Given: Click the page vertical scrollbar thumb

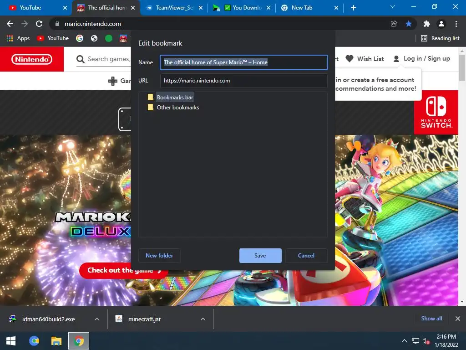Looking at the screenshot, I should pos(462,67).
